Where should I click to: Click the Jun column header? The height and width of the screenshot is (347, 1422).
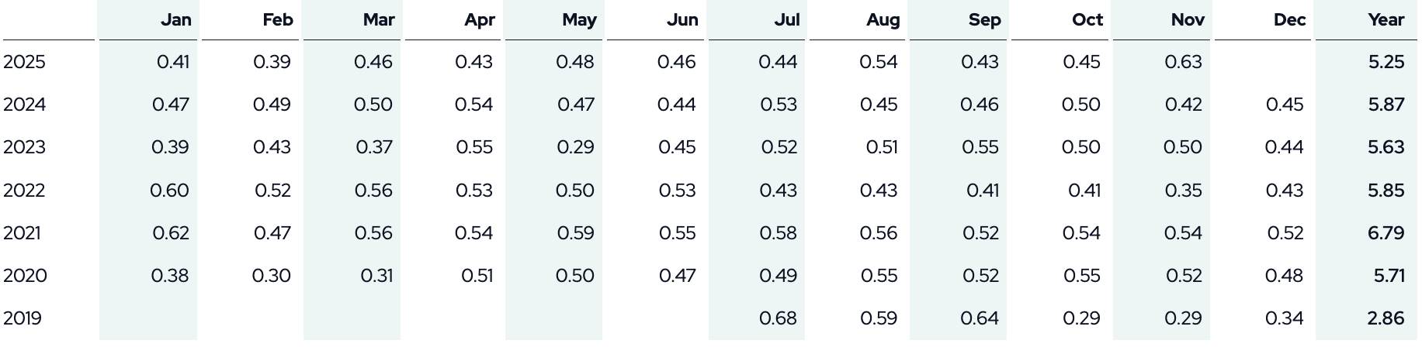coord(682,20)
